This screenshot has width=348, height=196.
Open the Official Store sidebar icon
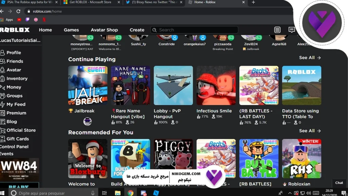point(2,130)
